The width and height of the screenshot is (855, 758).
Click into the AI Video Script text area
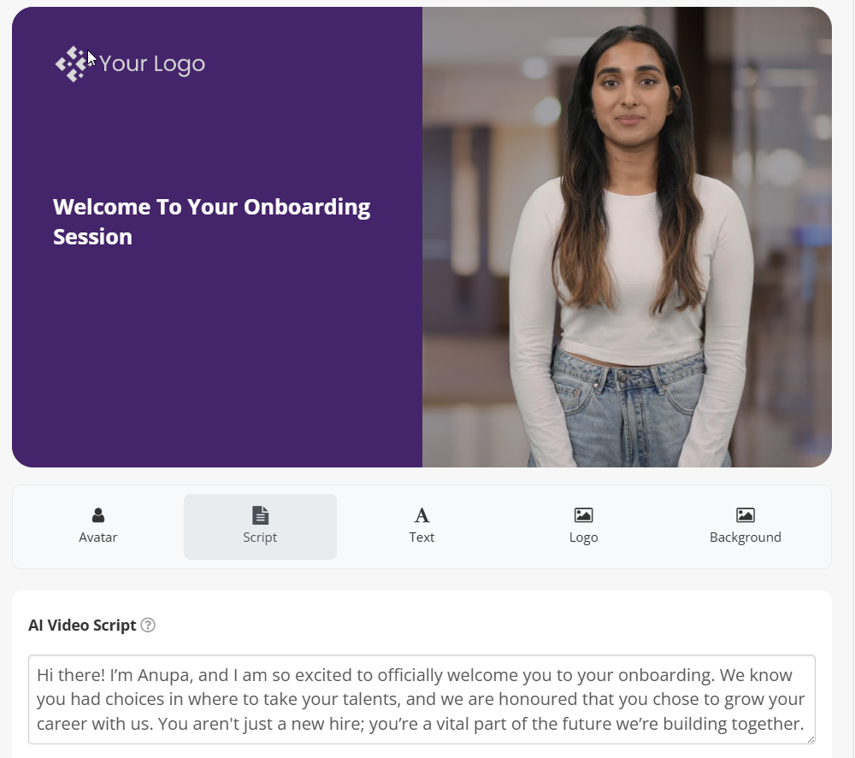point(422,700)
